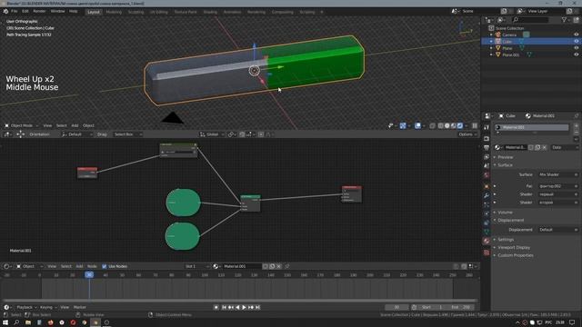Expand the Volume panel
Screen dimensions: 582x327
click(x=505, y=213)
